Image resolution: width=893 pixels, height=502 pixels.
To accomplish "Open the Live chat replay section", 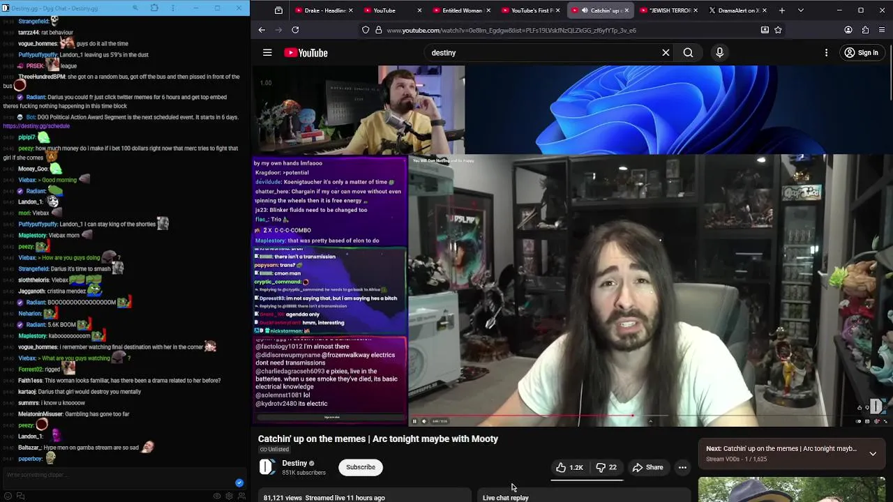I will (x=506, y=498).
